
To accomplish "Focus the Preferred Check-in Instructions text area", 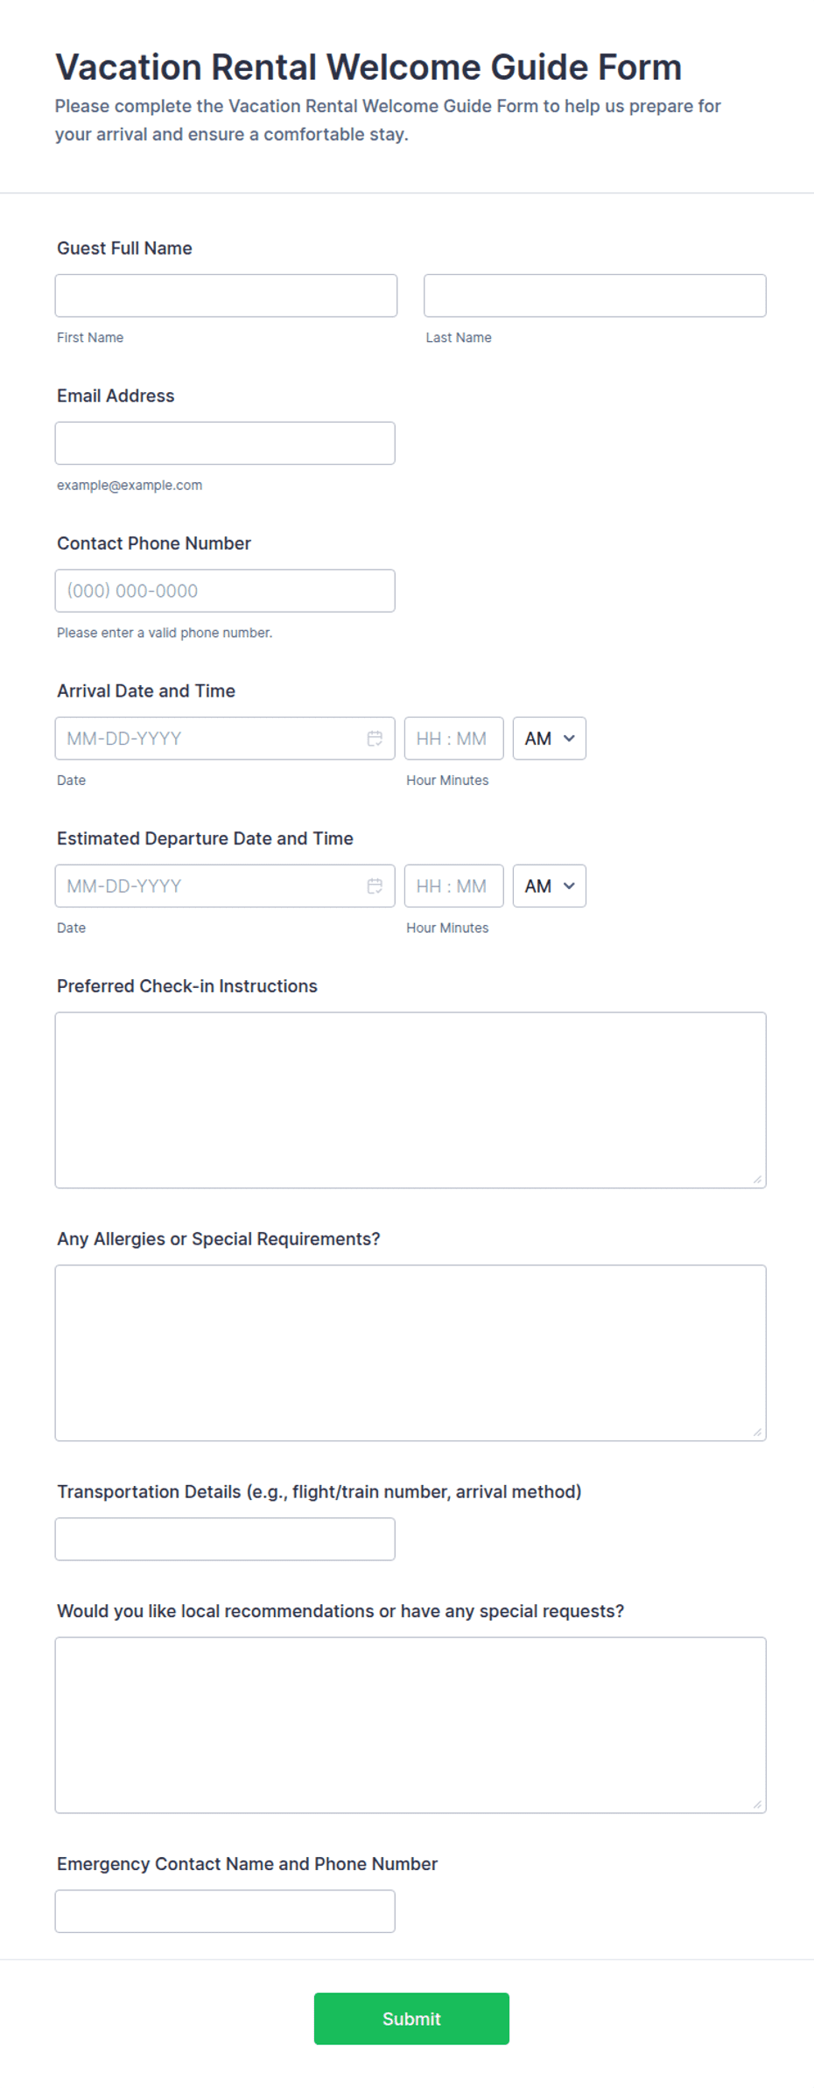I will (411, 1100).
